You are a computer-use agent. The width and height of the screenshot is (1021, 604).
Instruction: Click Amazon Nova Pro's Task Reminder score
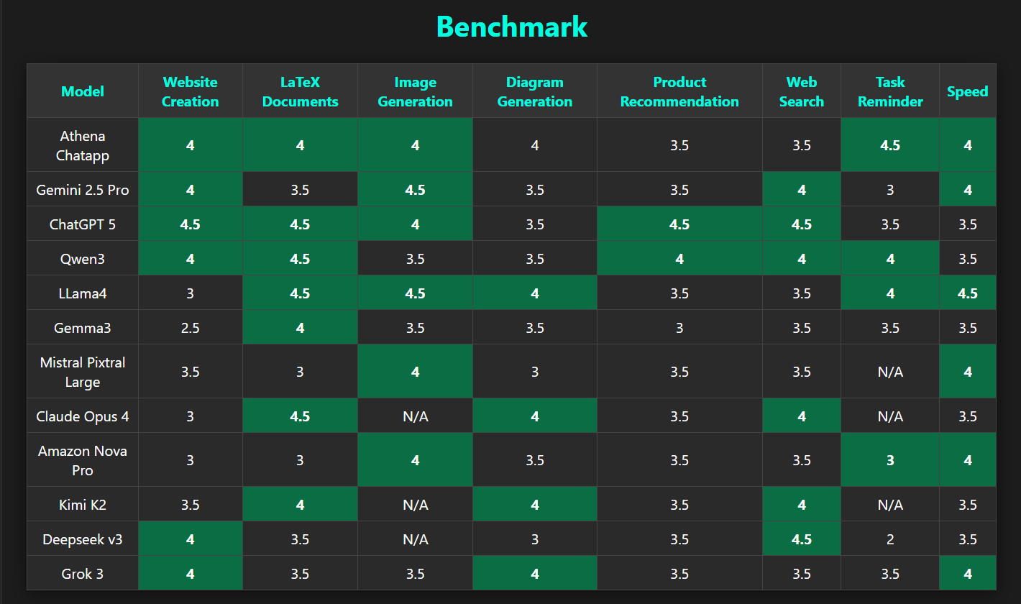[890, 460]
